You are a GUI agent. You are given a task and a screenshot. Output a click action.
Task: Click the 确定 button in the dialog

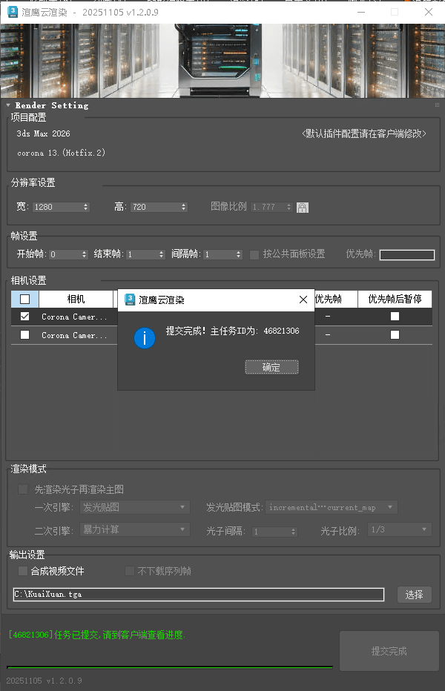point(271,367)
